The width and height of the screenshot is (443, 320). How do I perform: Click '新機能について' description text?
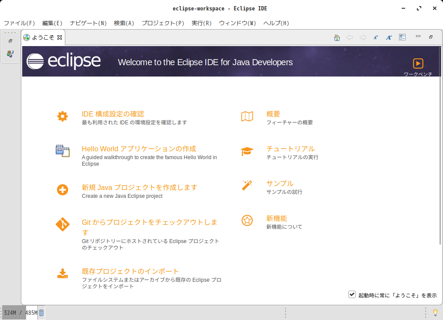(x=284, y=227)
